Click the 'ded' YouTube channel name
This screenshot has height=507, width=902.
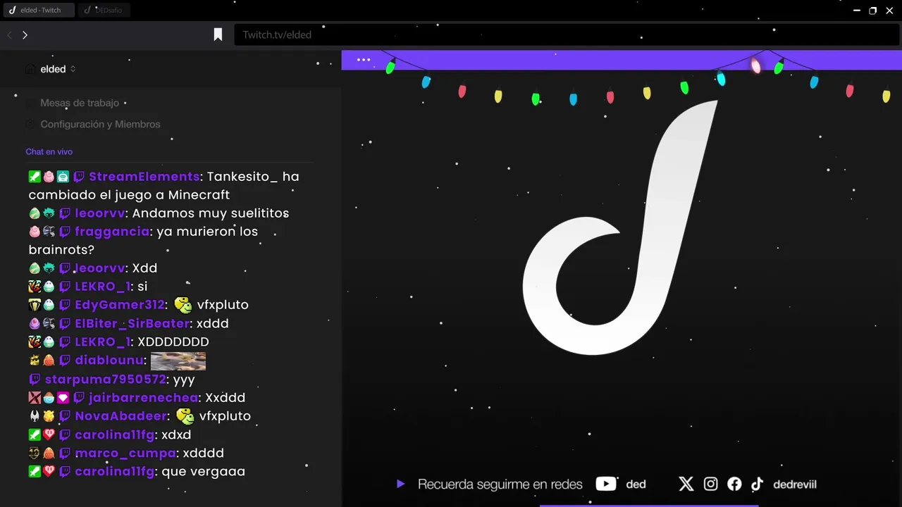click(x=636, y=484)
